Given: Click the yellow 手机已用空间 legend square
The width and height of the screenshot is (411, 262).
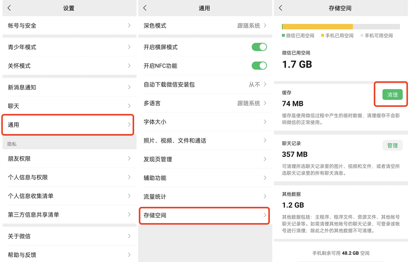Looking at the screenshot, I should click(323, 35).
